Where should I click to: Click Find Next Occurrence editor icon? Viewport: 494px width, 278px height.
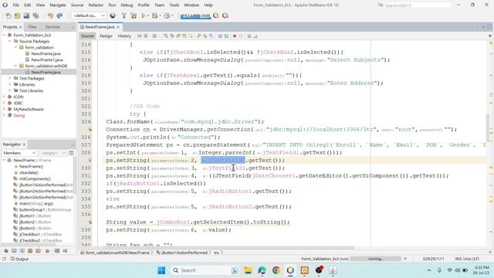178,36
